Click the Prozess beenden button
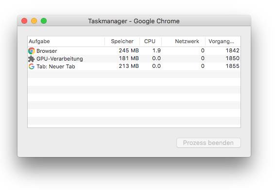The width and height of the screenshot is (275, 190). point(208,143)
